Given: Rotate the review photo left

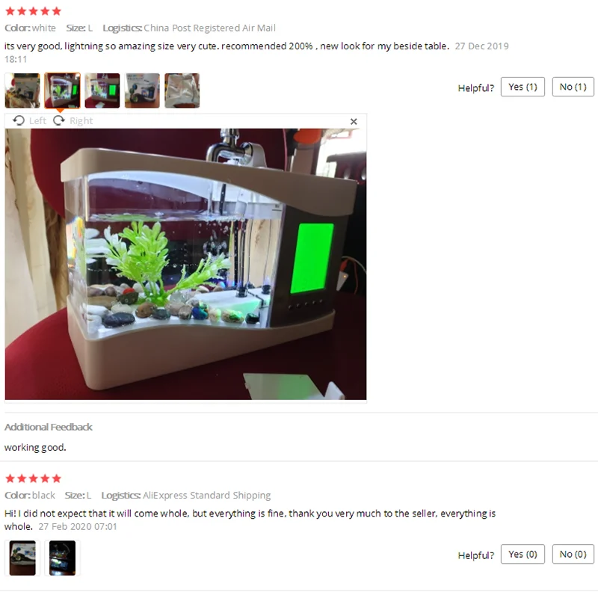Looking at the screenshot, I should tap(19, 121).
